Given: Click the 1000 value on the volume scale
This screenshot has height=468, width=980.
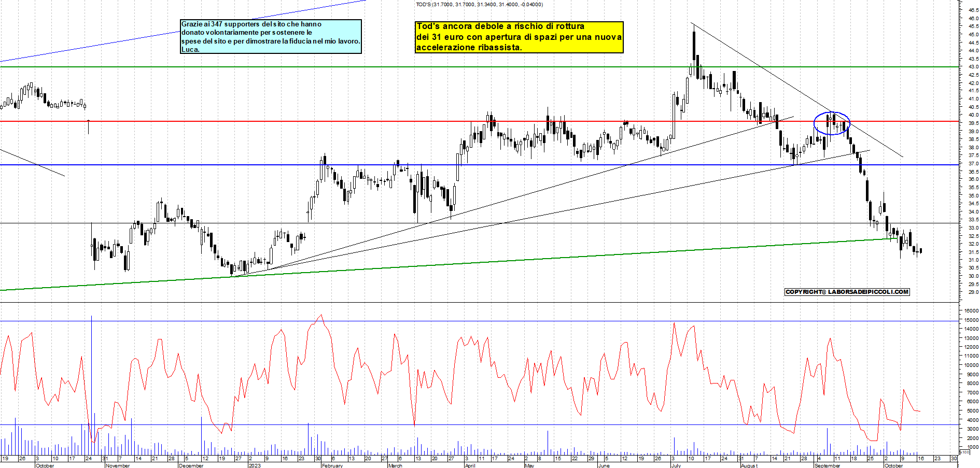Looking at the screenshot, I should pyautogui.click(x=973, y=447).
